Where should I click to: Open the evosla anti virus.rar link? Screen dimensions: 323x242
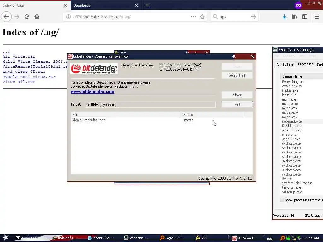pos(29,77)
